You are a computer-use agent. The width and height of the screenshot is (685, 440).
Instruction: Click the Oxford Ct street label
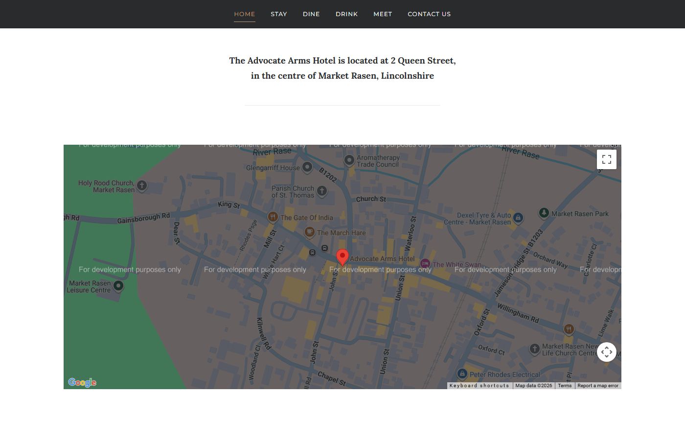491,349
